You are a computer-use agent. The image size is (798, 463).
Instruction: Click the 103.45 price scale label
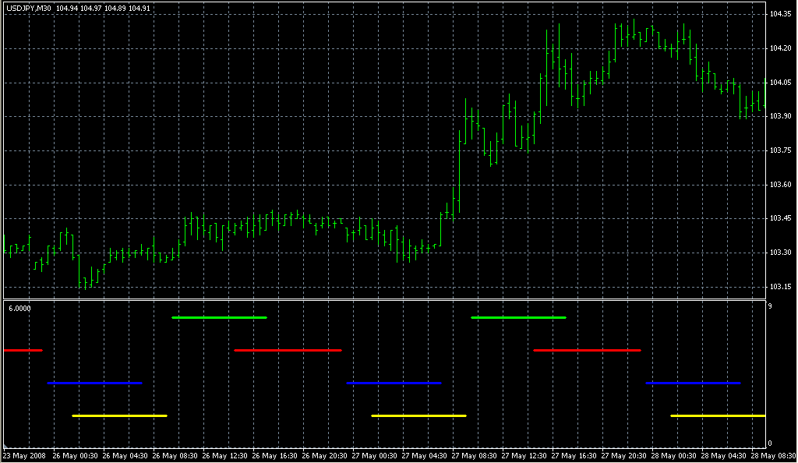click(x=780, y=218)
